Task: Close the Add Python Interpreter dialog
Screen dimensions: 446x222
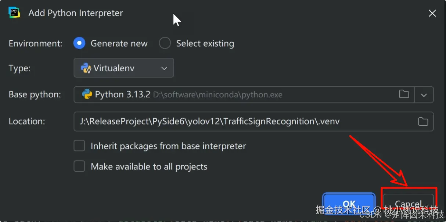Action: coord(432,14)
